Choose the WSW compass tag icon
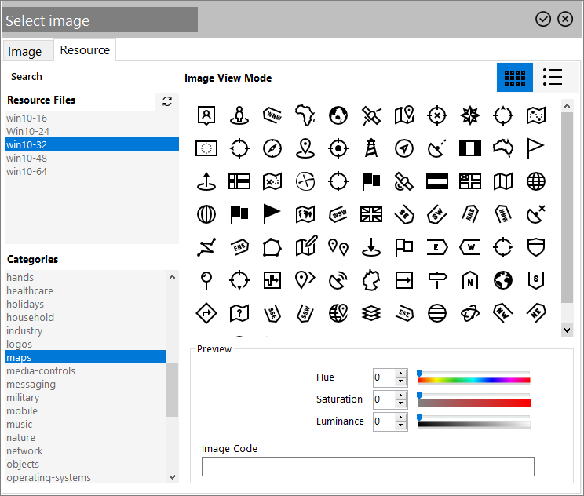The image size is (584, 496). pos(338,214)
